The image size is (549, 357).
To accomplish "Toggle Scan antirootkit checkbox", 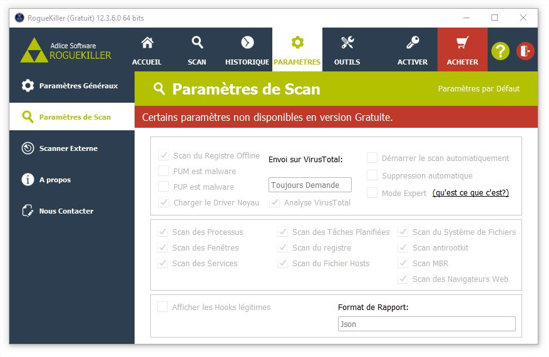I will coord(403,247).
